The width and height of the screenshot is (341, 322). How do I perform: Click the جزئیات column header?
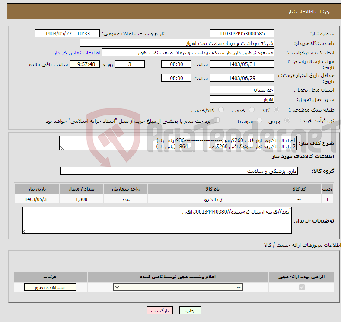(x=50, y=277)
